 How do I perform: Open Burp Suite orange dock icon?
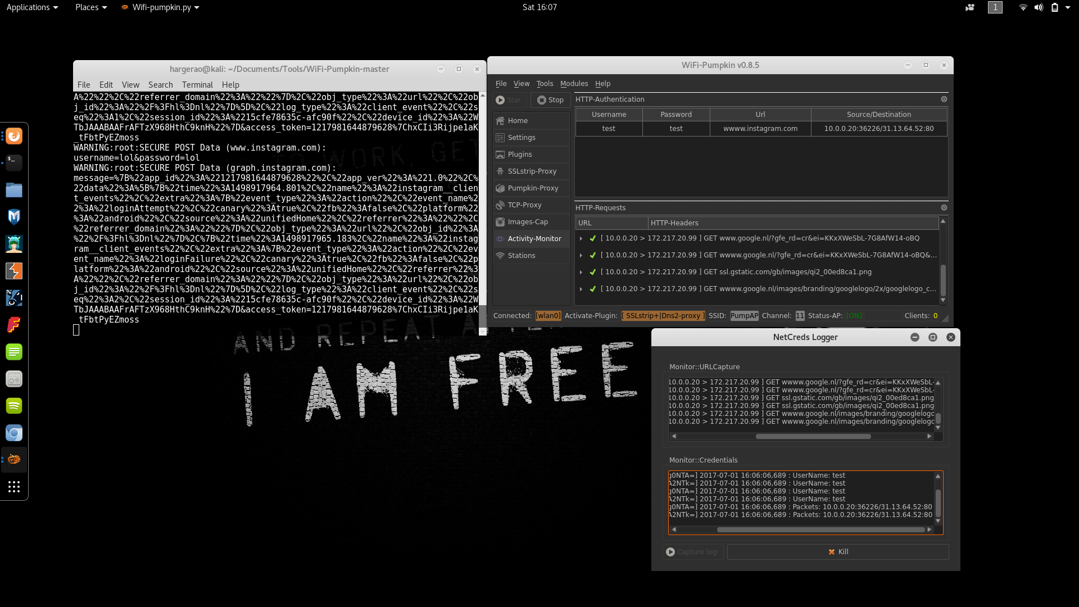pyautogui.click(x=14, y=271)
